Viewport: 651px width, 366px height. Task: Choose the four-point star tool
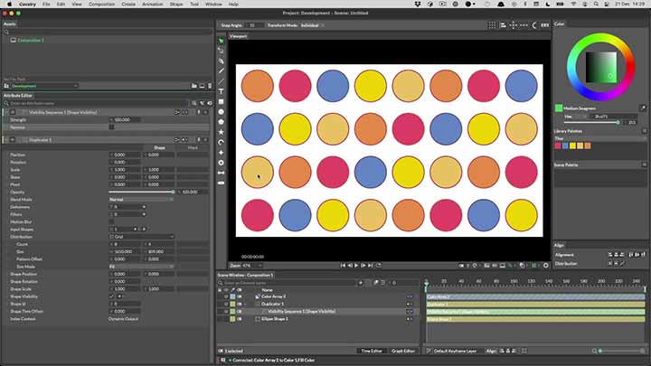coord(221,153)
